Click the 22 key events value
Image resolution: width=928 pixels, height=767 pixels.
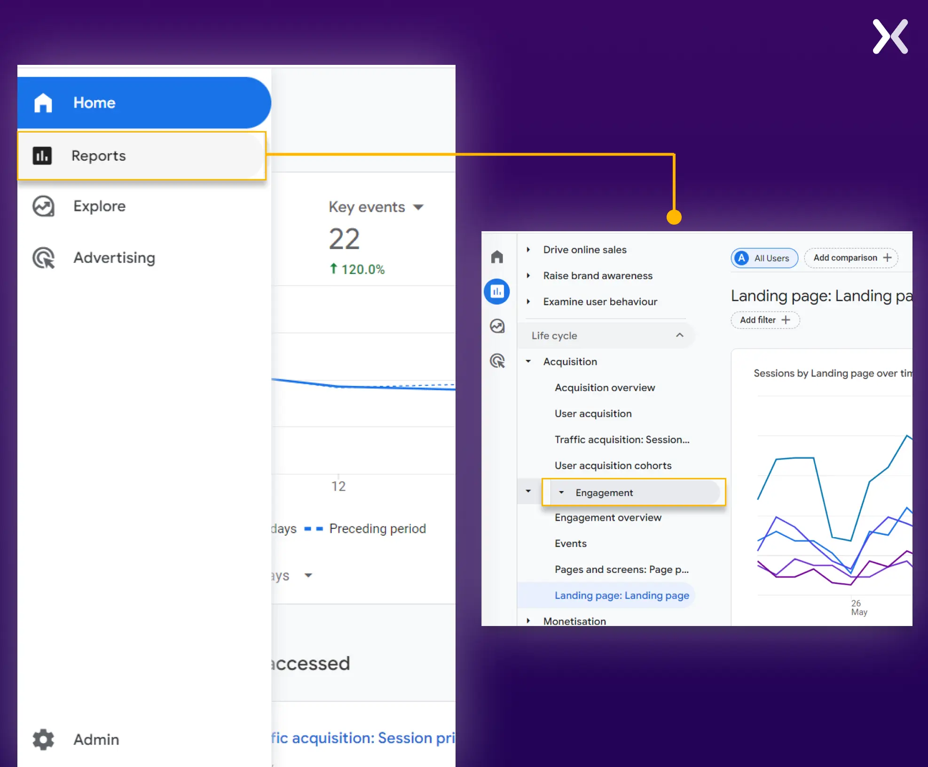(x=344, y=239)
